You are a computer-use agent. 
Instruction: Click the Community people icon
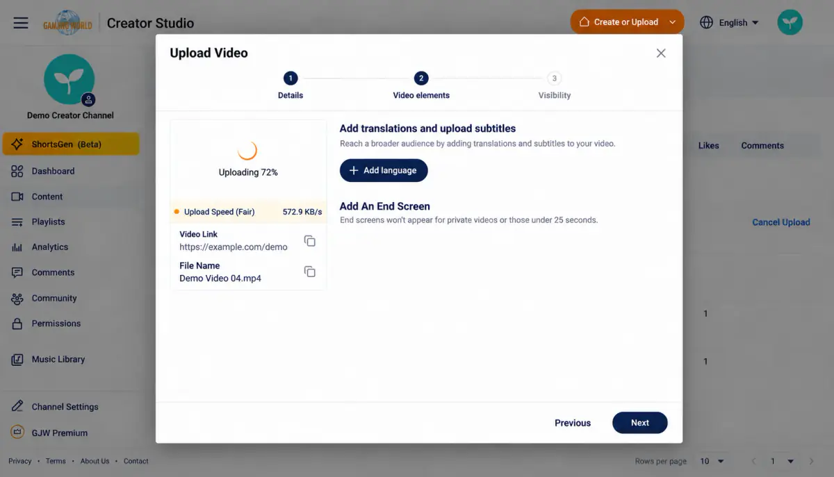click(x=17, y=299)
